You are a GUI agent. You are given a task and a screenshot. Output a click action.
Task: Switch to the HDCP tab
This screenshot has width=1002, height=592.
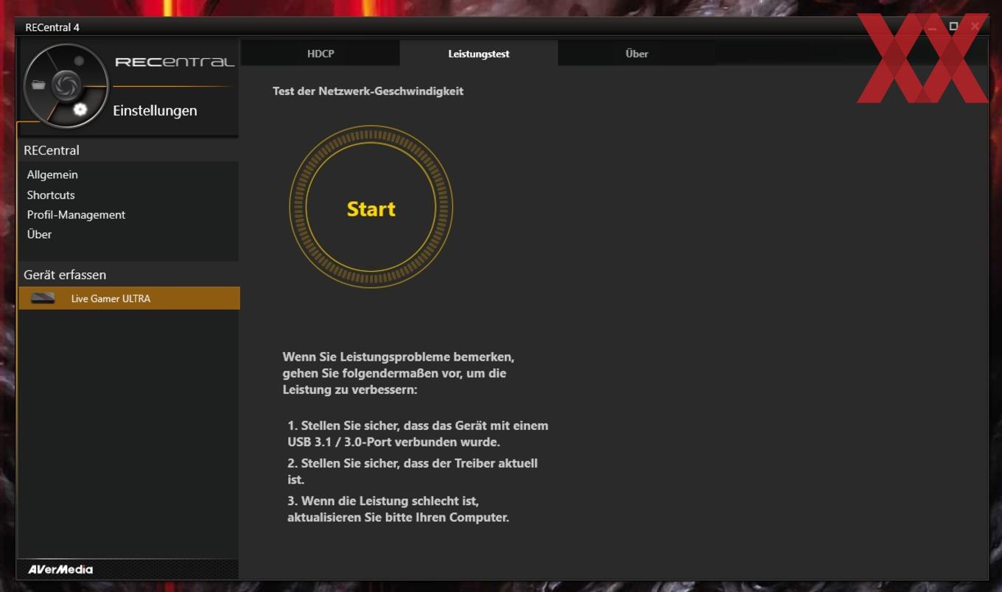click(x=320, y=54)
